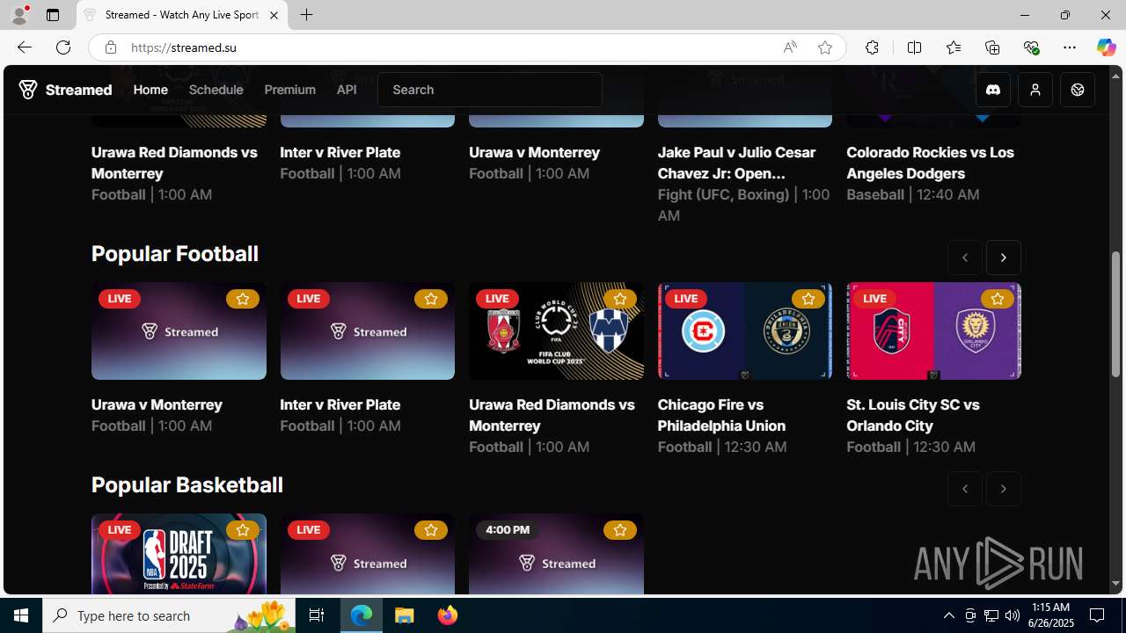The height and width of the screenshot is (633, 1126).
Task: Open Colorado Rockies vs Los Angeles Dodgers link
Action: click(x=930, y=163)
